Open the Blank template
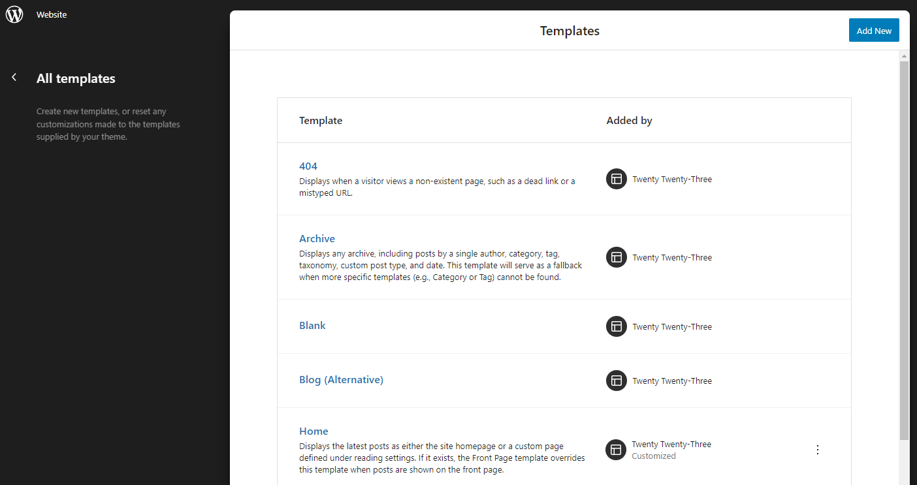 coord(312,326)
